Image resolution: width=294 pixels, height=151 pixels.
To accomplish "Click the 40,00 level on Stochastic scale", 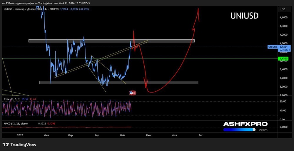I will [x=283, y=110].
